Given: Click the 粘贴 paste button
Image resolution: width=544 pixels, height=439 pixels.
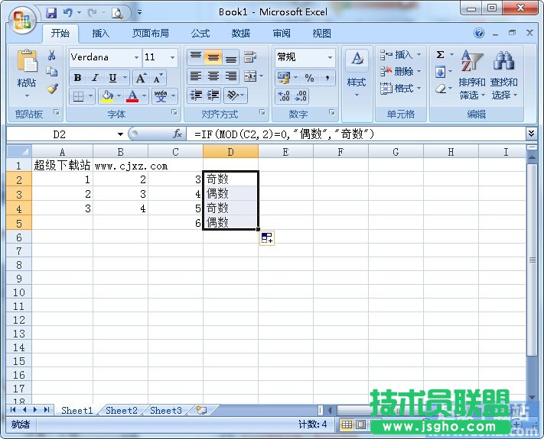Looking at the screenshot, I should coord(27,75).
